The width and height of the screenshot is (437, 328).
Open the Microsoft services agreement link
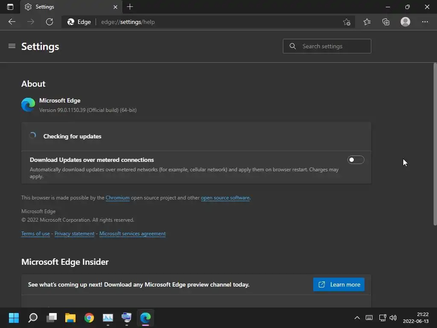pos(132,234)
